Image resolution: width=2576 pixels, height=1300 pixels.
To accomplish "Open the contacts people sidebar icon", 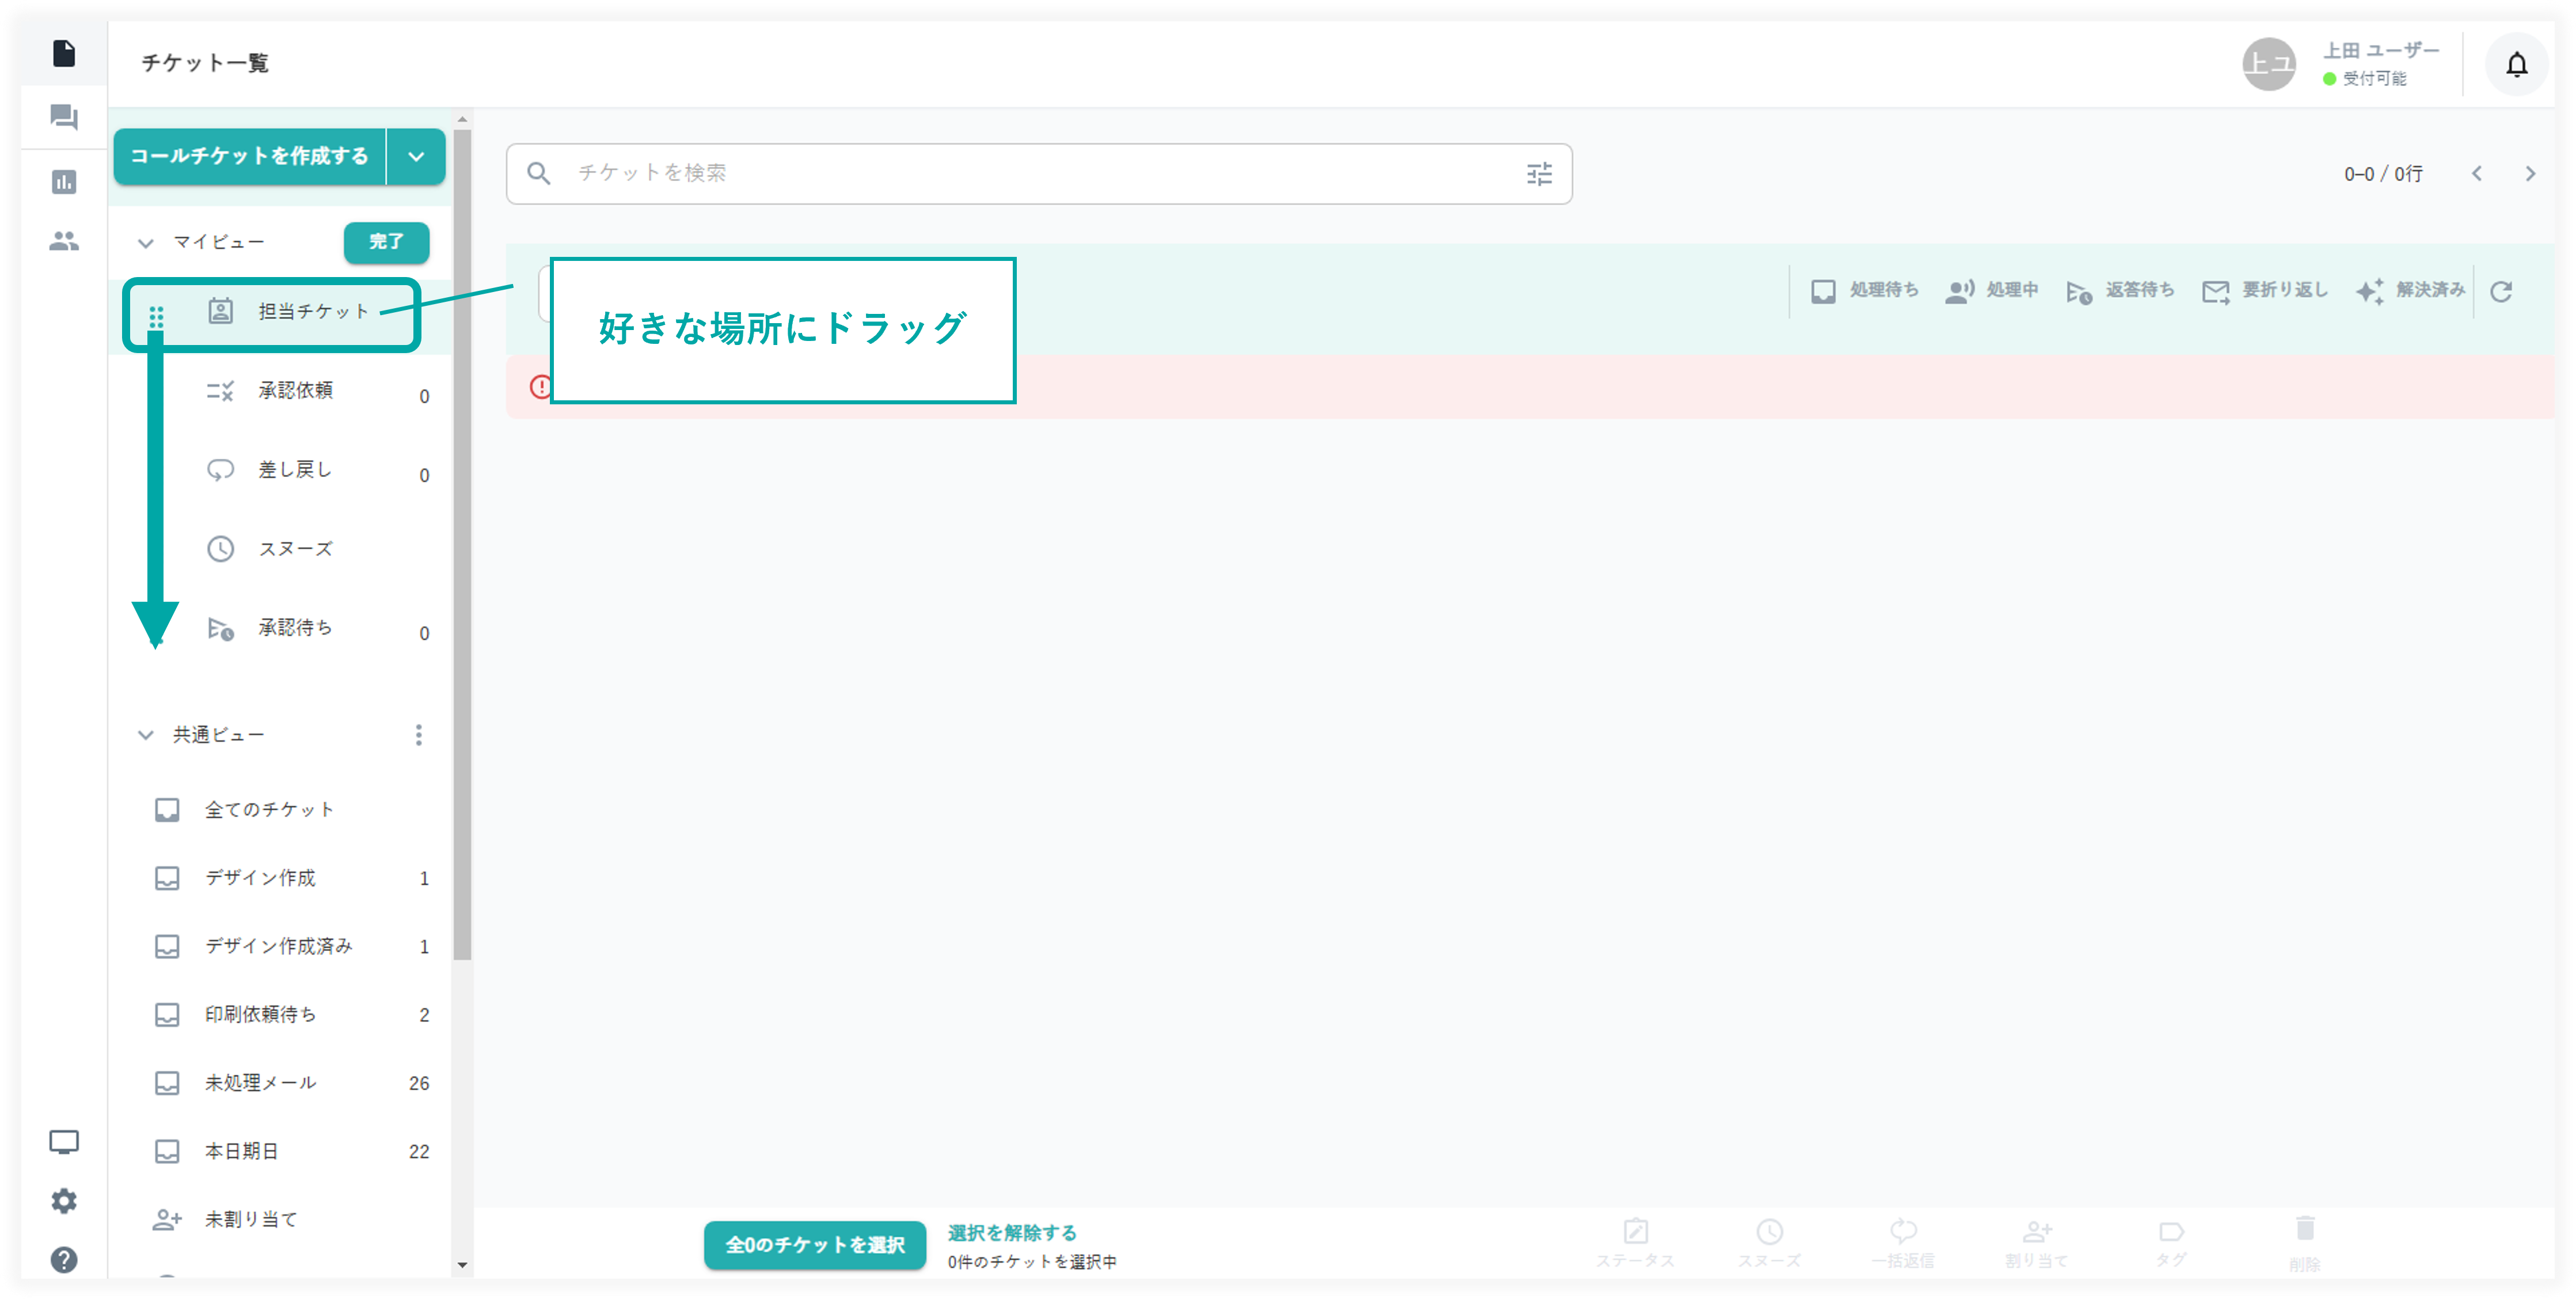I will [x=64, y=241].
